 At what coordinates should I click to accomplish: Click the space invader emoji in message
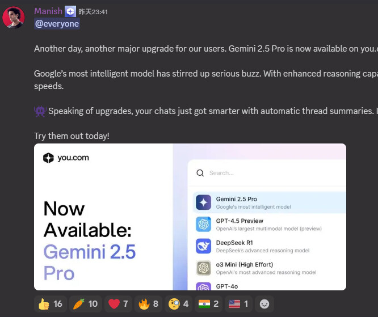pyautogui.click(x=40, y=111)
